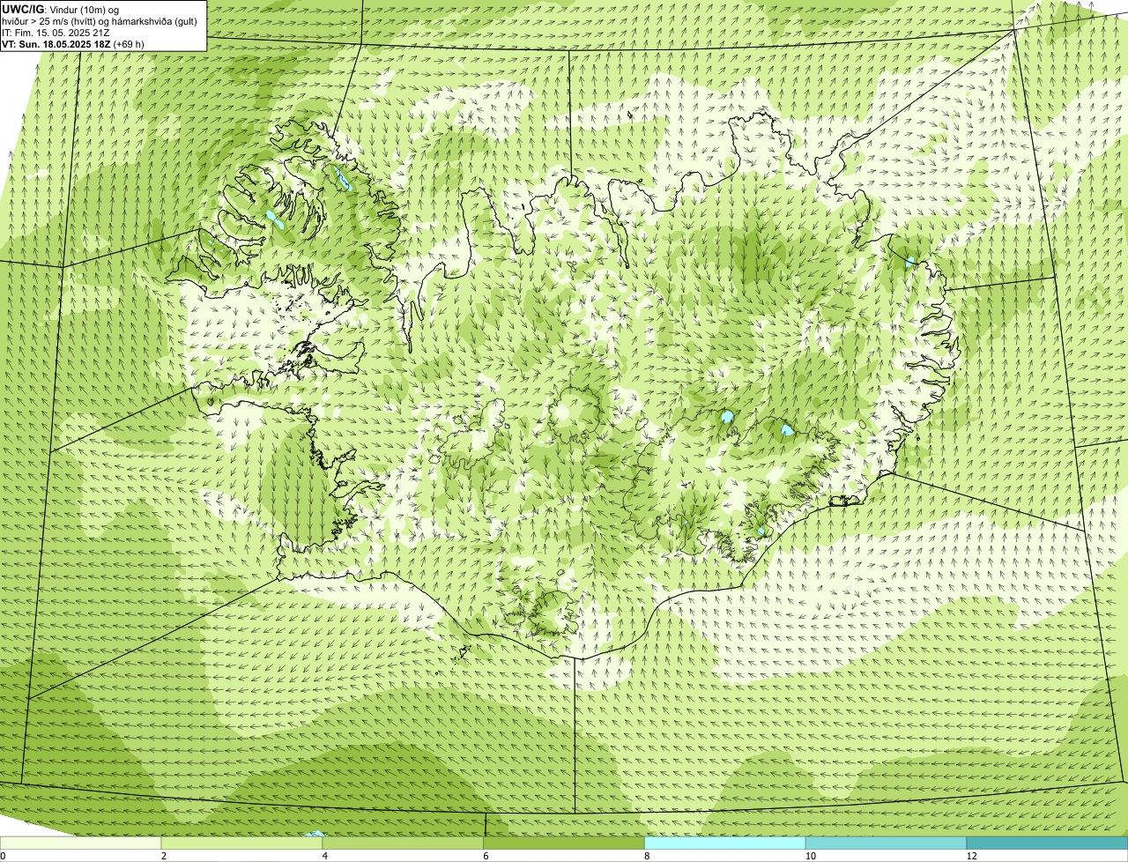The height and width of the screenshot is (862, 1128).
Task: Click the legend scale label "2"
Action: [x=163, y=856]
